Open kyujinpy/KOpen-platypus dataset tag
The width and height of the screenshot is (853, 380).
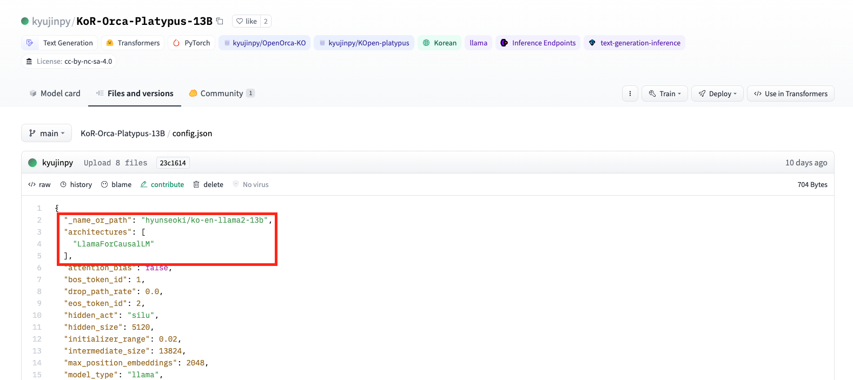coord(364,43)
